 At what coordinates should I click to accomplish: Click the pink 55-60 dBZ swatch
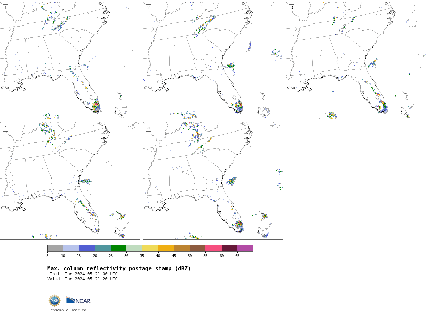point(213,248)
